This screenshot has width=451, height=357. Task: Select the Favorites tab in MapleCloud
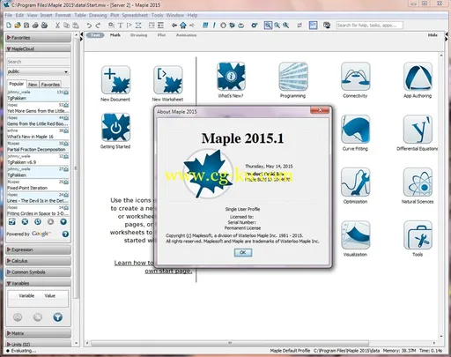[50, 85]
